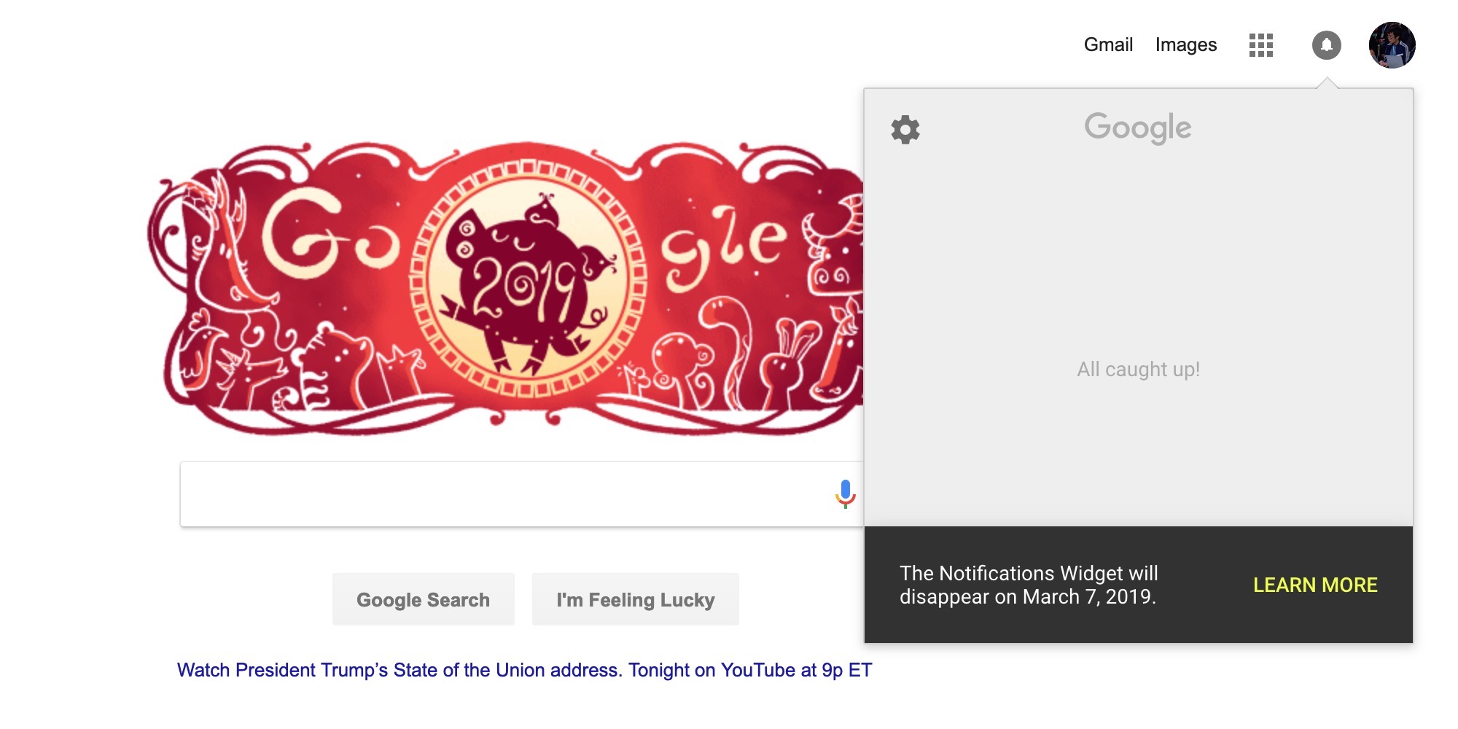This screenshot has width=1458, height=729.
Task: Open notification settings with the gear
Action: (904, 130)
